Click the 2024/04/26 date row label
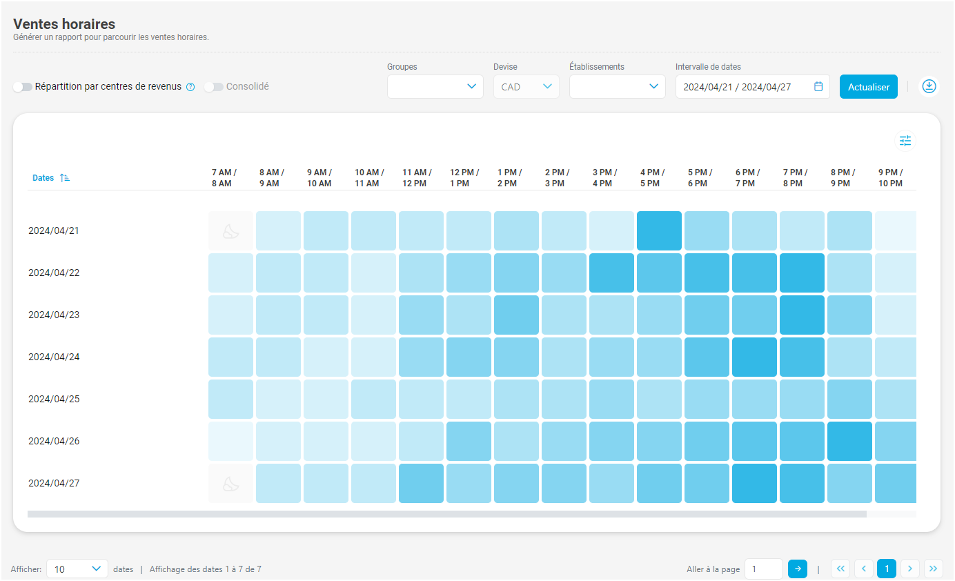This screenshot has height=581, width=955. point(54,441)
